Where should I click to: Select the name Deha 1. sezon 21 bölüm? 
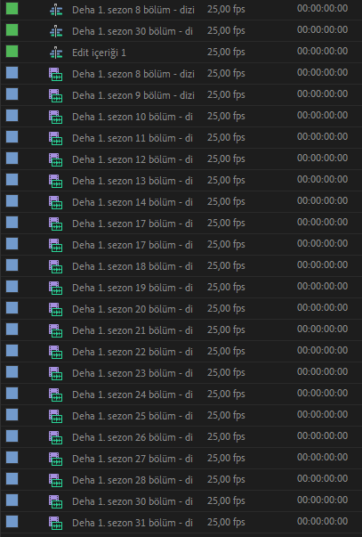click(132, 330)
